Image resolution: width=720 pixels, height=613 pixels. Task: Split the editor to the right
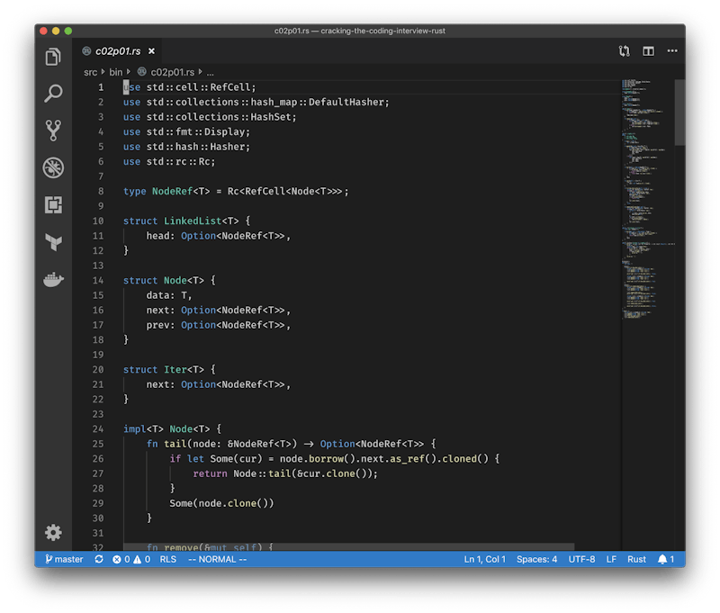[x=648, y=51]
